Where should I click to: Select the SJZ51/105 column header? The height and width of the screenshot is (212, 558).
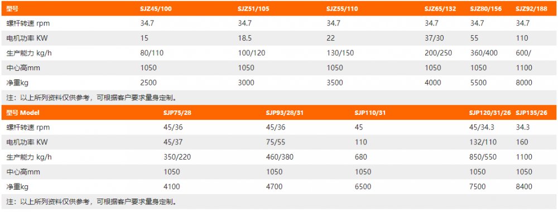[x=253, y=9]
